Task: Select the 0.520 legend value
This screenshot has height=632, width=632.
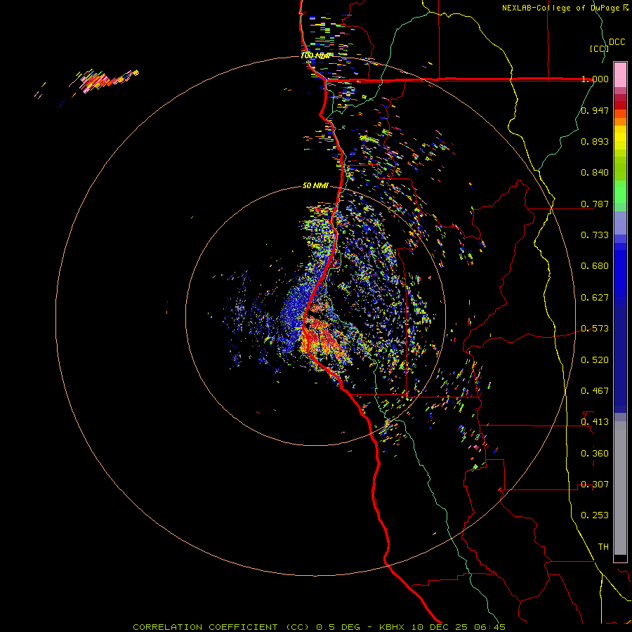Action: 595,360
